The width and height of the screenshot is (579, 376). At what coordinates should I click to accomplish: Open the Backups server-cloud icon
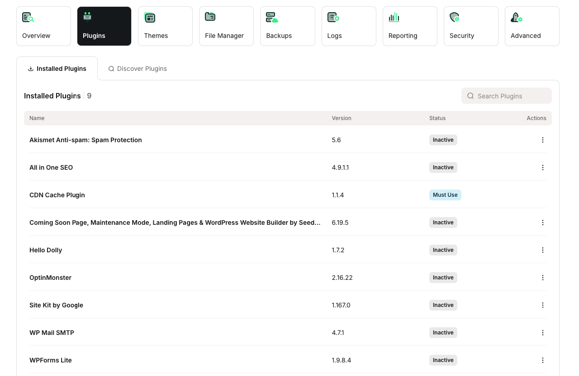click(x=272, y=18)
